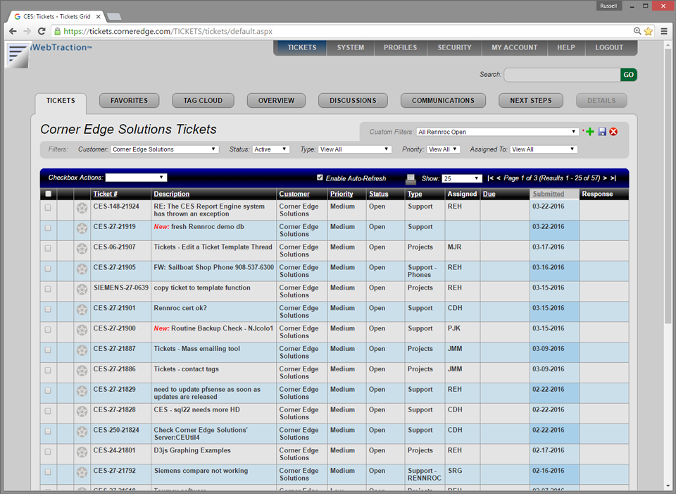Check the CES-27-21901 checkbox
This screenshot has width=676, height=494.
tap(48, 309)
